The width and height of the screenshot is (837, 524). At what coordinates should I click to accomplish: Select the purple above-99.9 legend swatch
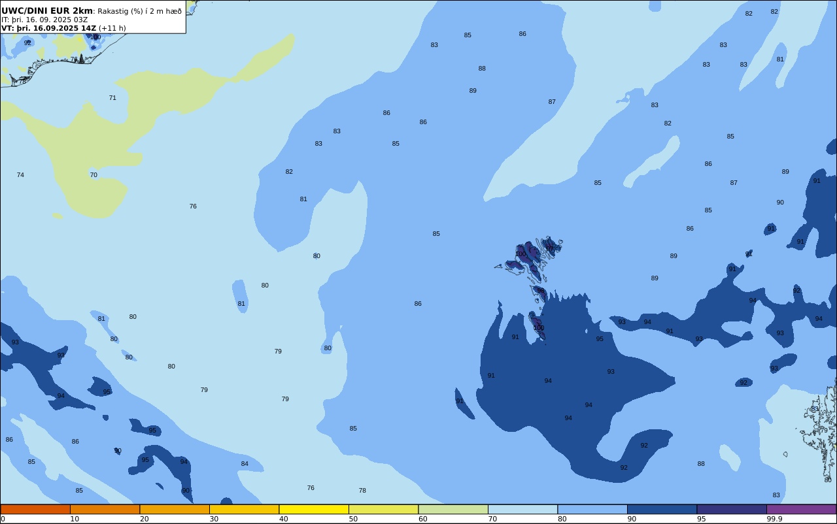[x=801, y=509]
